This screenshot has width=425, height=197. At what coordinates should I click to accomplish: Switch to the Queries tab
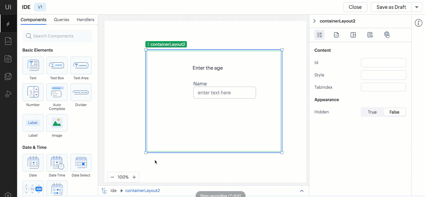click(x=61, y=20)
